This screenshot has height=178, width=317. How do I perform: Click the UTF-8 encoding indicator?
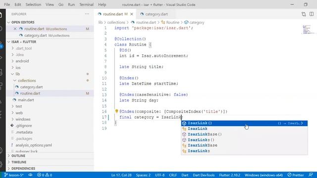(159, 175)
